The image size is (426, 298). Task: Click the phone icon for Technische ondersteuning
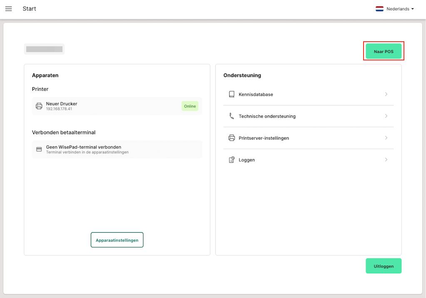(232, 116)
